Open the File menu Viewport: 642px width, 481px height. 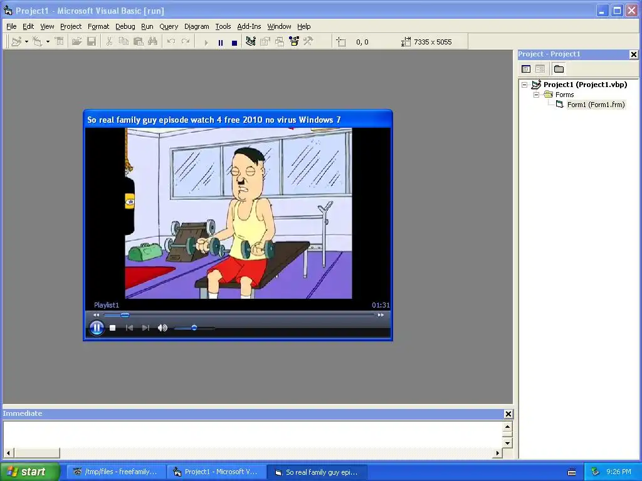(11, 26)
